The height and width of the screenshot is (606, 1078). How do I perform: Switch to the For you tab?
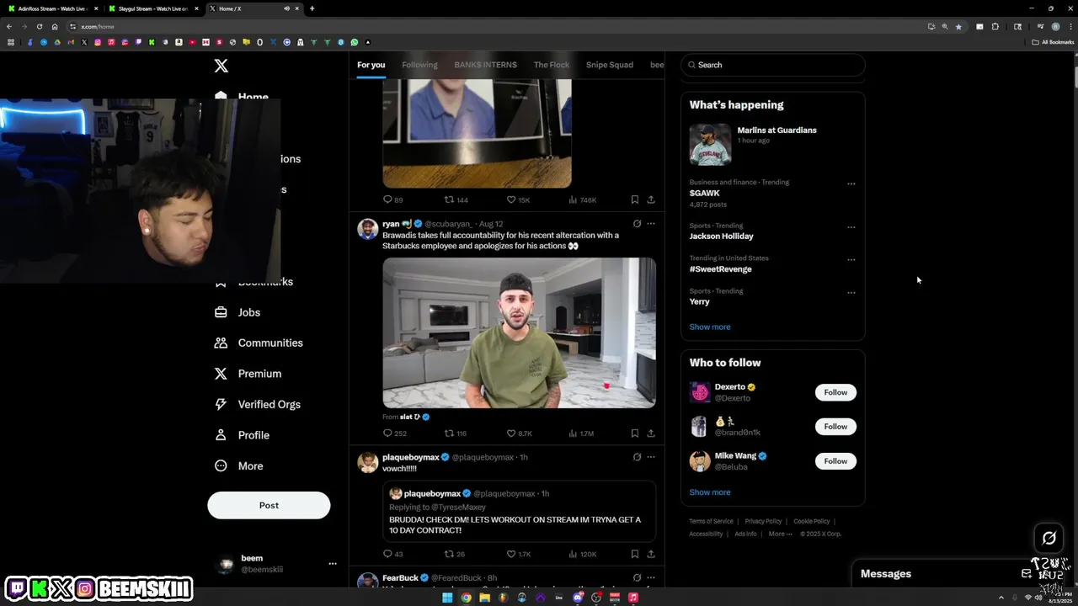(x=371, y=65)
